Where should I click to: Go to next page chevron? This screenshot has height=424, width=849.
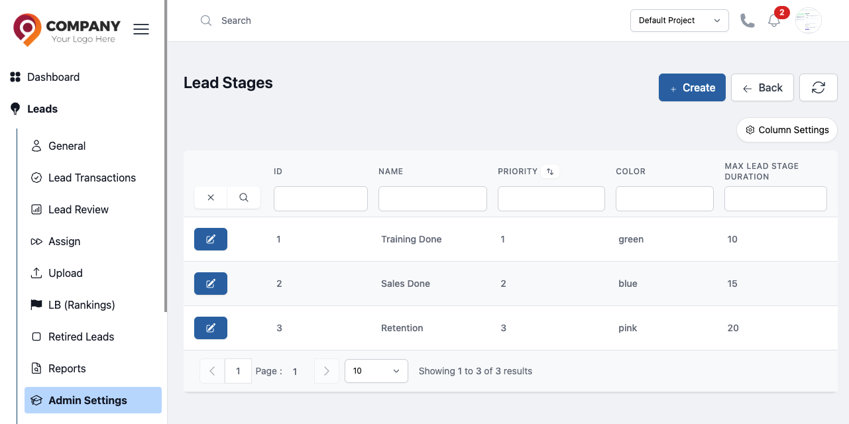[326, 371]
